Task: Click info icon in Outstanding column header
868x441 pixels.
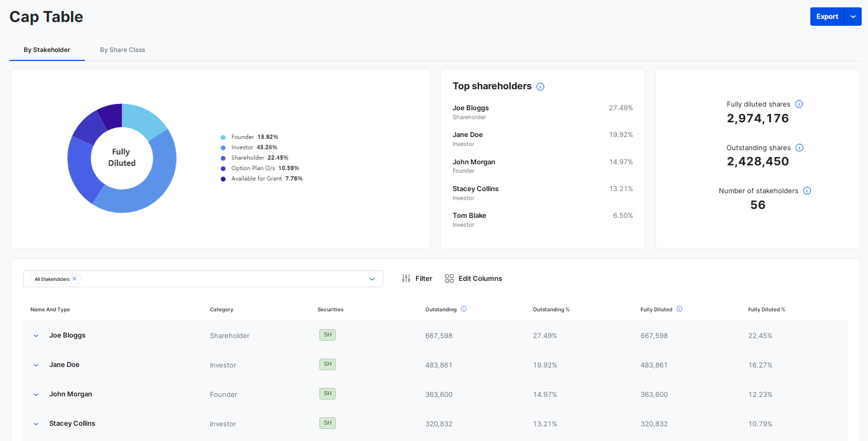Action: coord(464,309)
